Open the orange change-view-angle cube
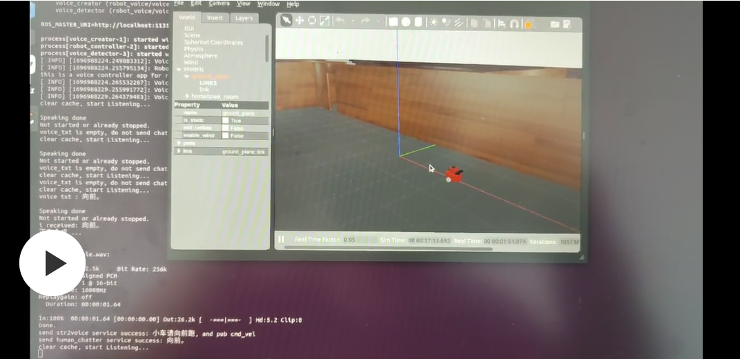Image resolution: width=740 pixels, height=359 pixels. 529,24
